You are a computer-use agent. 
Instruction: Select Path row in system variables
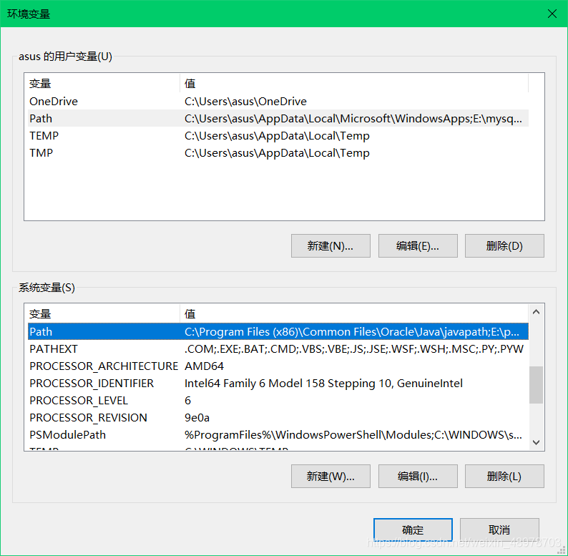point(278,331)
